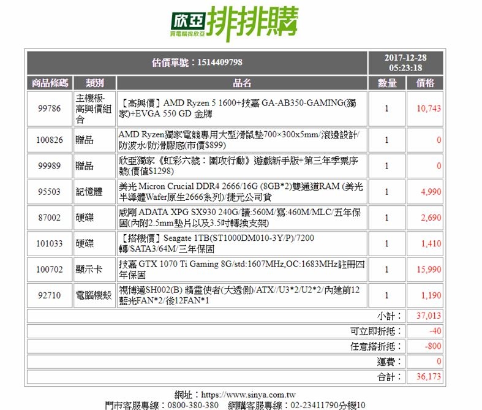Click the price 4,990
This screenshot has width=482, height=410.
431,192
